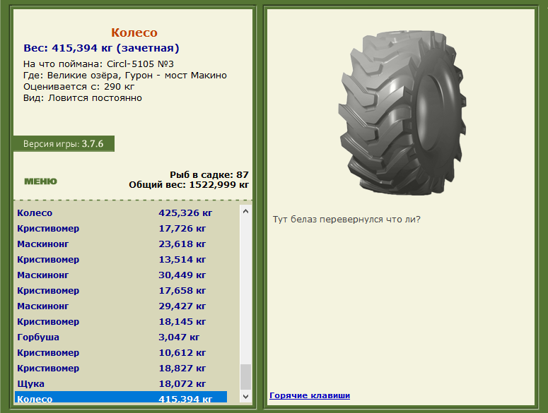
Task: Click the fish list scrollbar thumb
Action: pyautogui.click(x=245, y=377)
